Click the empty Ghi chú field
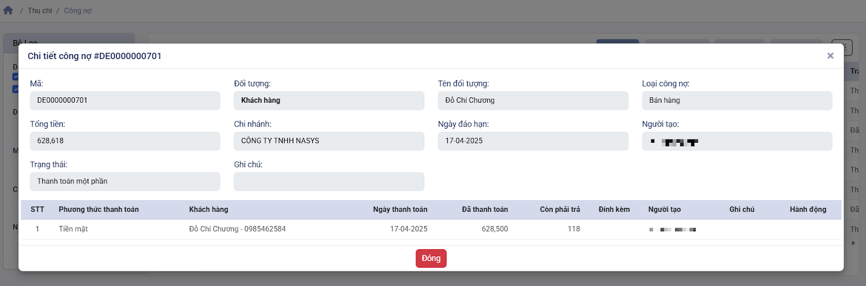This screenshot has width=866, height=286. (x=329, y=182)
